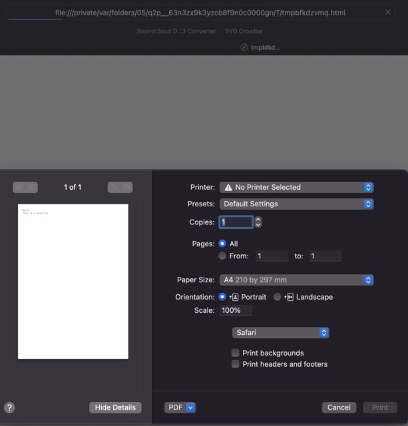
Task: Open Soundcloud Converter bookmark
Action: [x=176, y=31]
